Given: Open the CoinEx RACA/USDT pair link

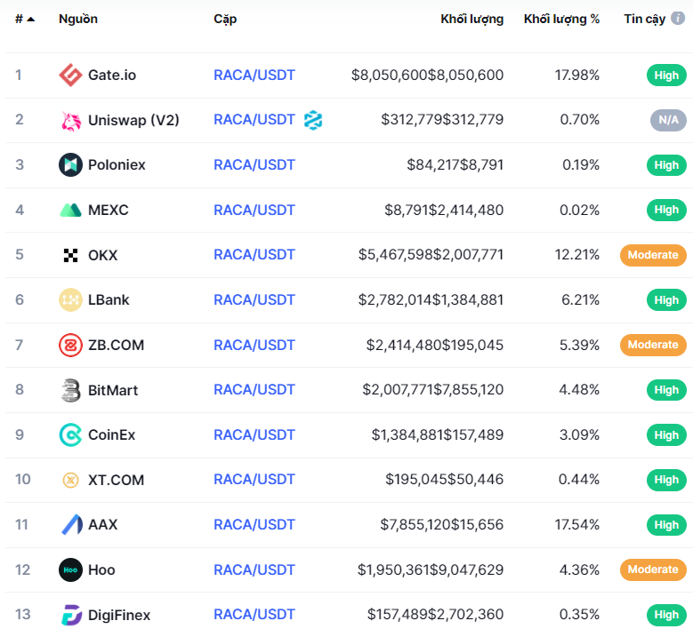Looking at the screenshot, I should (254, 435).
